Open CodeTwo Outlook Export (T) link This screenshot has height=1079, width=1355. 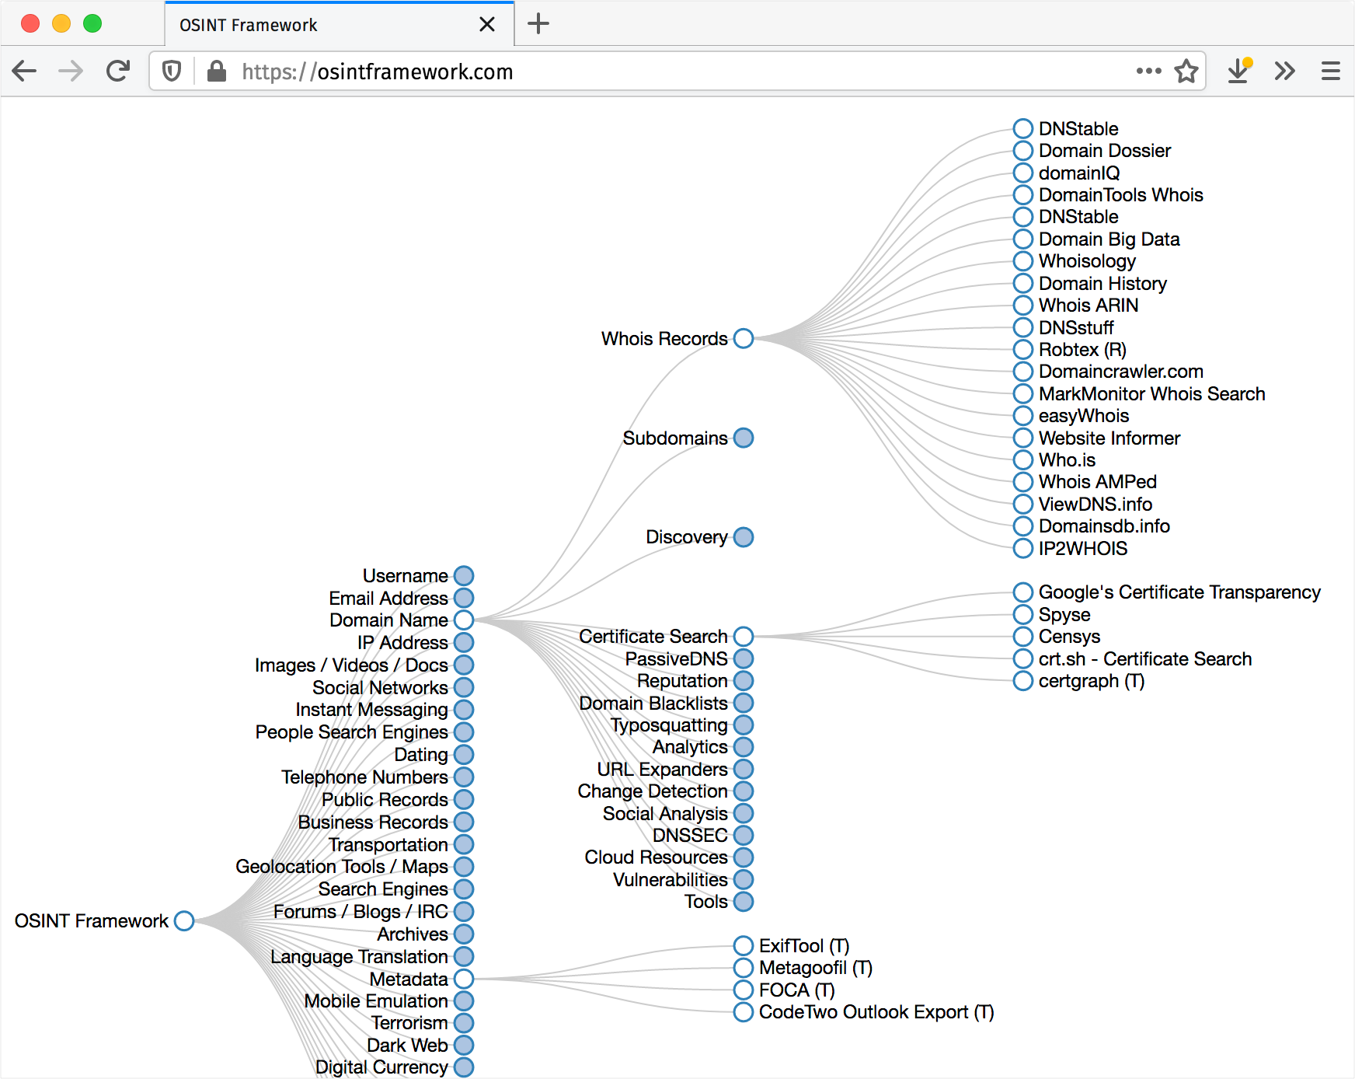coord(876,1012)
